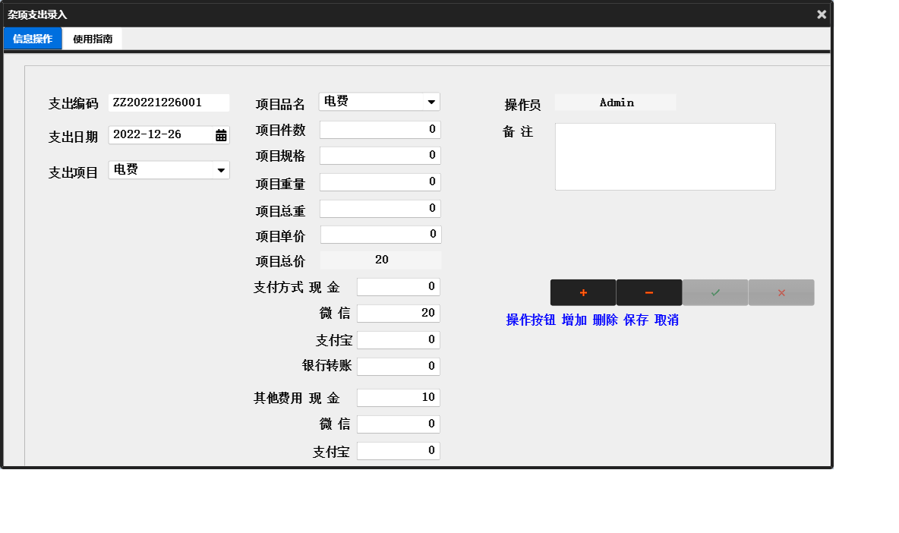Viewport: 899px width, 533px height.
Task: Click the 支出编码 field showing ZZ20221226001
Action: pos(169,102)
